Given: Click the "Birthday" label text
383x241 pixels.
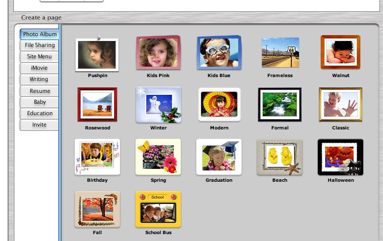Looking at the screenshot, I should tap(97, 180).
